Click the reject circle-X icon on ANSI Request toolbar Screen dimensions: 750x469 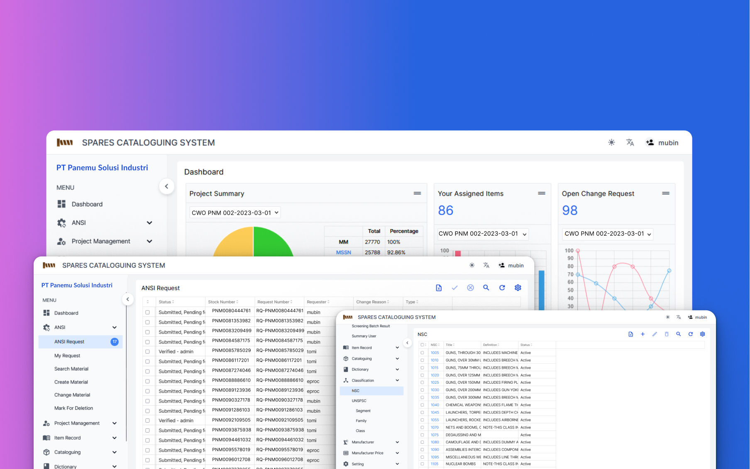(x=470, y=288)
